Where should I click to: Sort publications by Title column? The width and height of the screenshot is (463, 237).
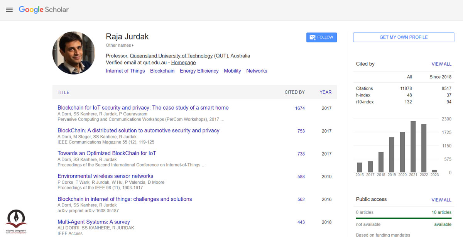coord(64,92)
